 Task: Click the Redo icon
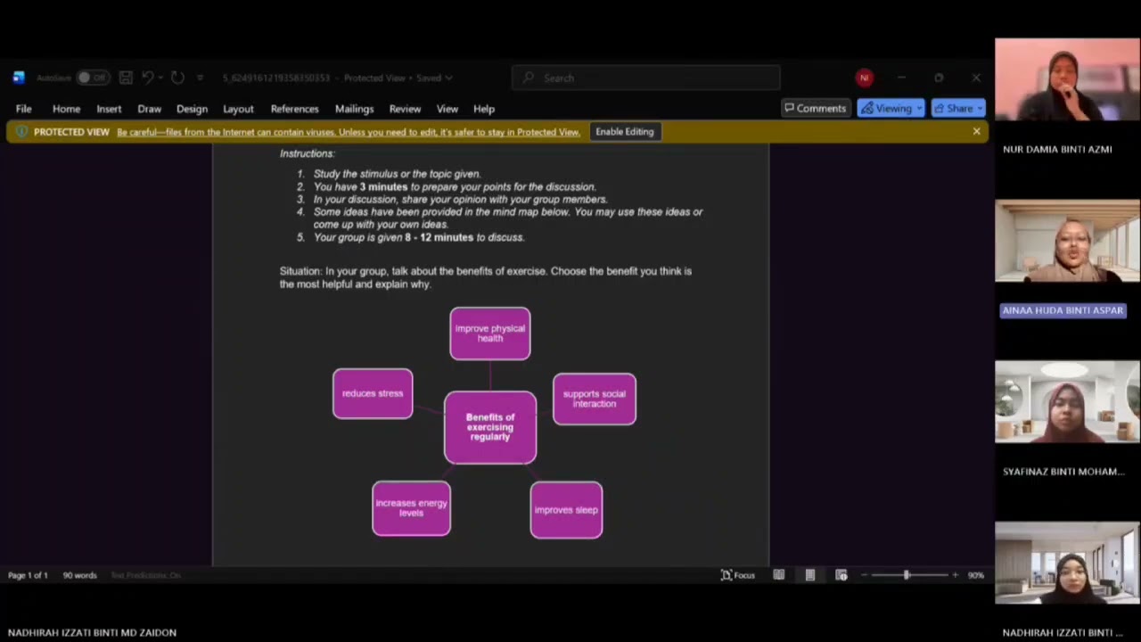[x=177, y=78]
